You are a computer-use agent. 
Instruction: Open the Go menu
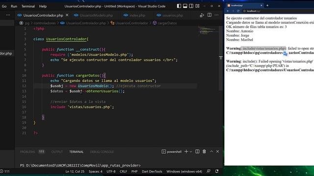(x=4, y=6)
